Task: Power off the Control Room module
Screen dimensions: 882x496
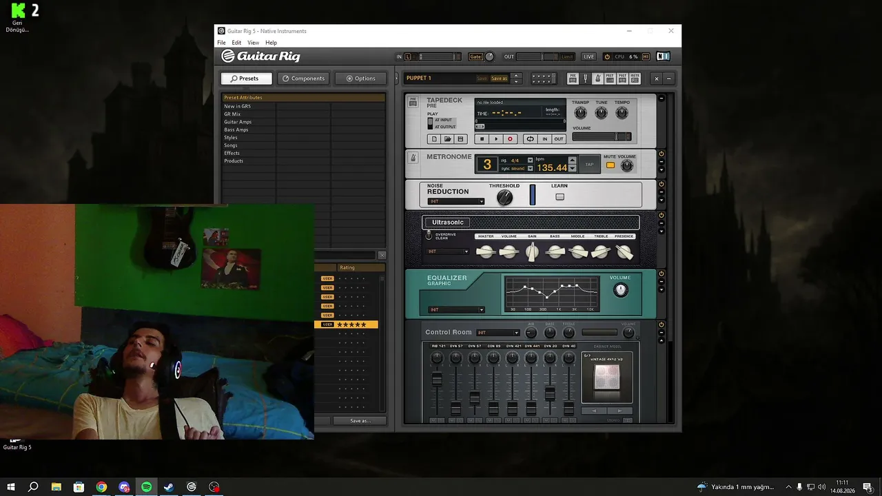Action: (661, 324)
